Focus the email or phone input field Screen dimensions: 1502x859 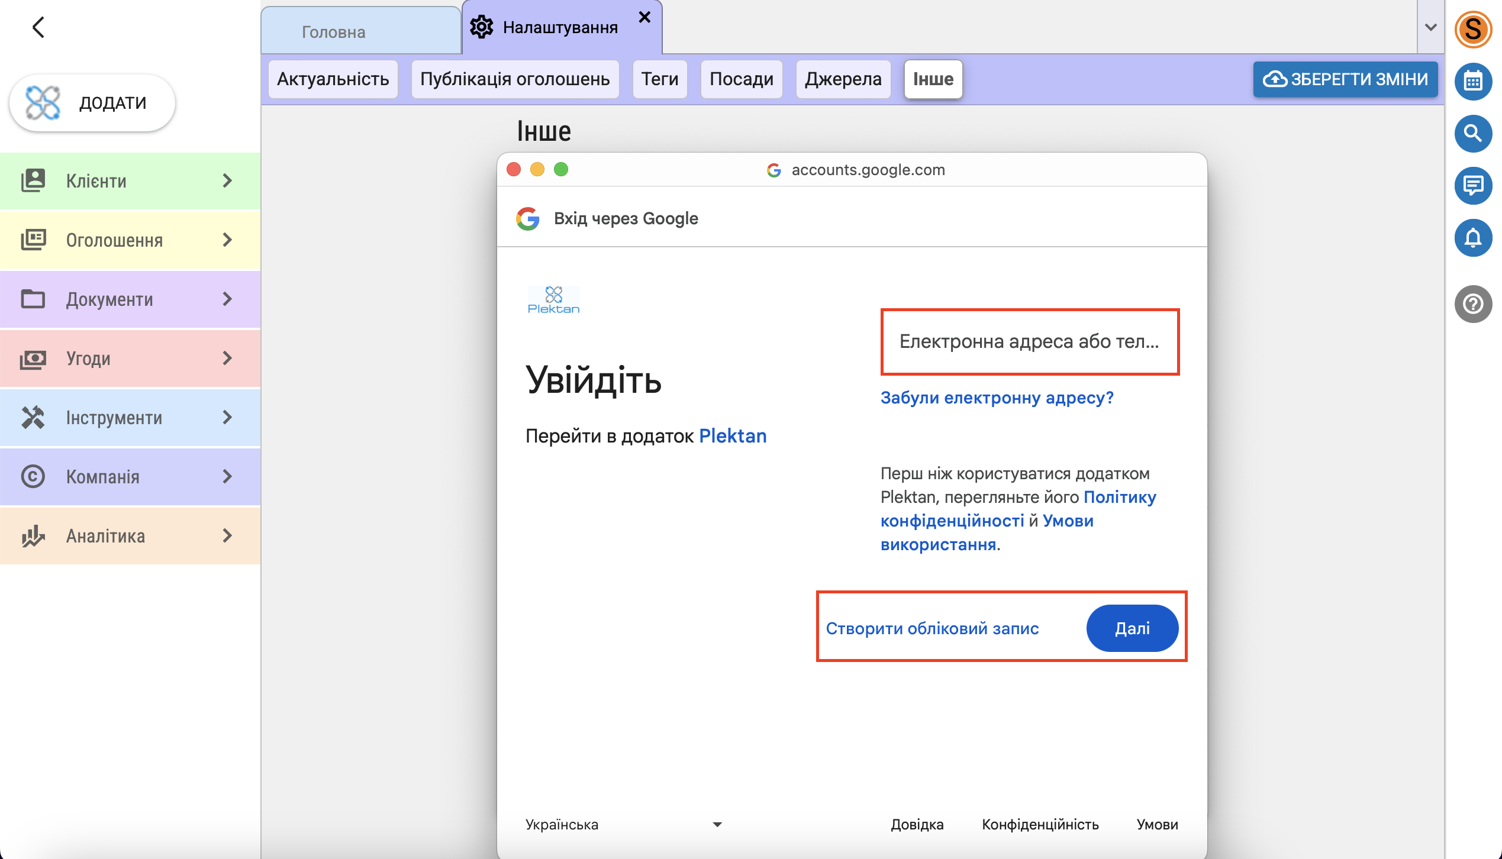click(x=1029, y=342)
